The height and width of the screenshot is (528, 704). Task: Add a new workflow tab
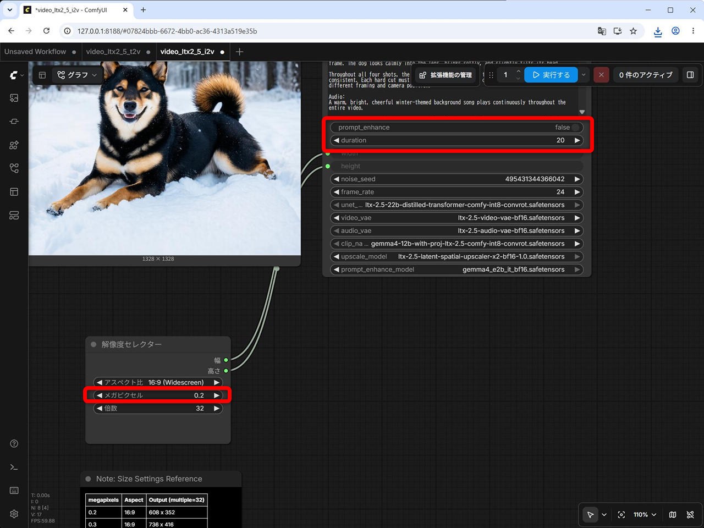[239, 52]
